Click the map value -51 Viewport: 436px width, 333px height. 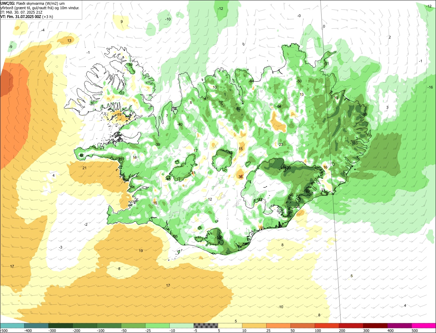coord(326,64)
